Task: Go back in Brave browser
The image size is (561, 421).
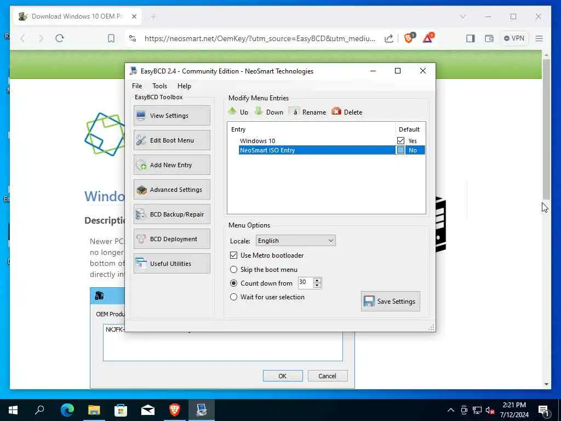Action: [23, 38]
